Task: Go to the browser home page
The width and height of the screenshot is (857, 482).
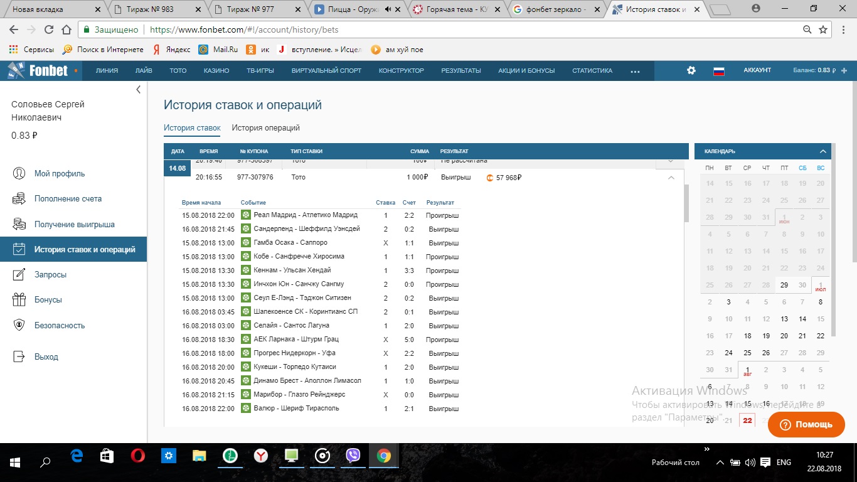Action: (67, 29)
